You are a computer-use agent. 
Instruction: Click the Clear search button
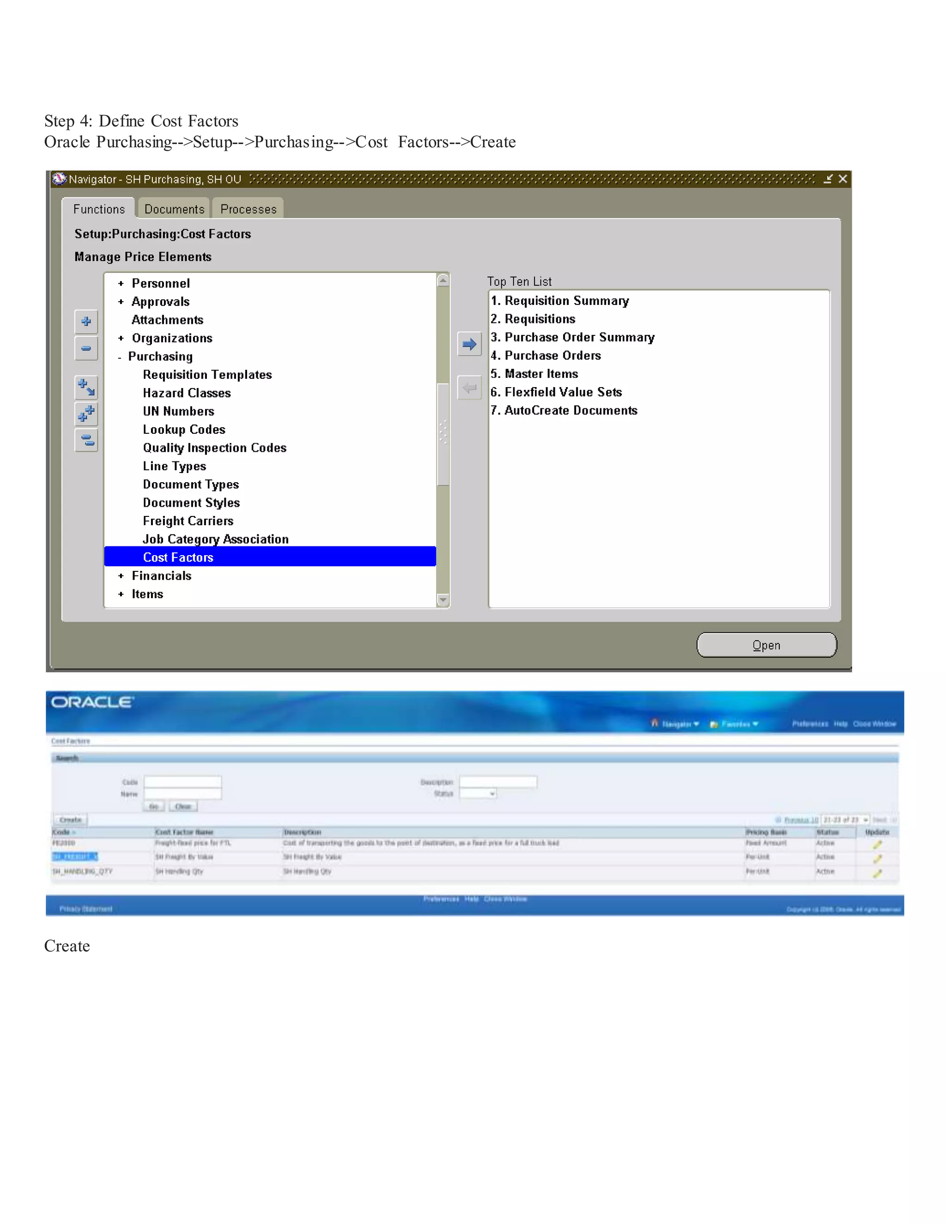(183, 806)
